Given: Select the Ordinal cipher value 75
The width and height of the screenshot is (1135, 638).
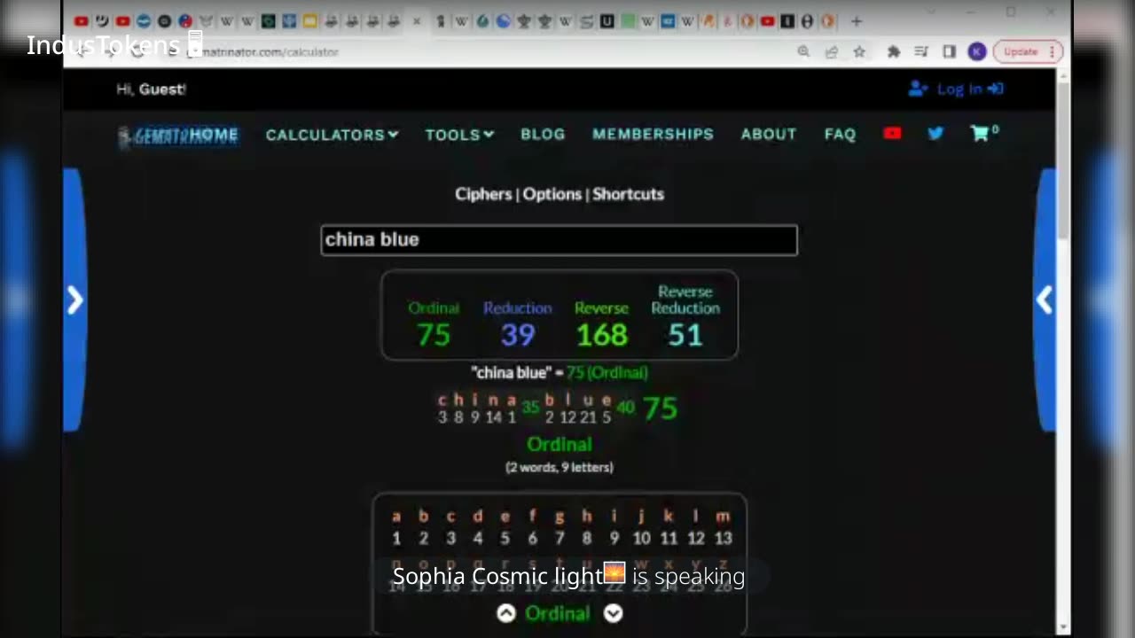Looking at the screenshot, I should [x=434, y=335].
